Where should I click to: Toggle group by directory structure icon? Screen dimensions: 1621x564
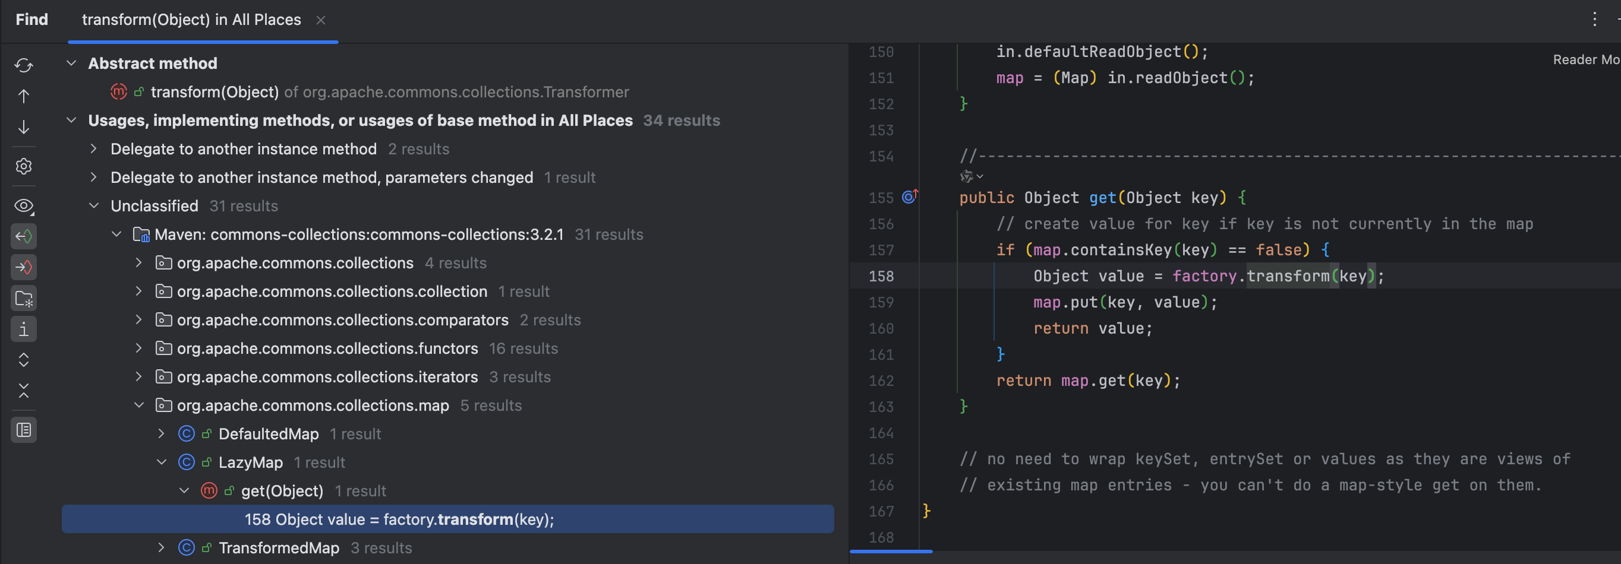point(24,298)
